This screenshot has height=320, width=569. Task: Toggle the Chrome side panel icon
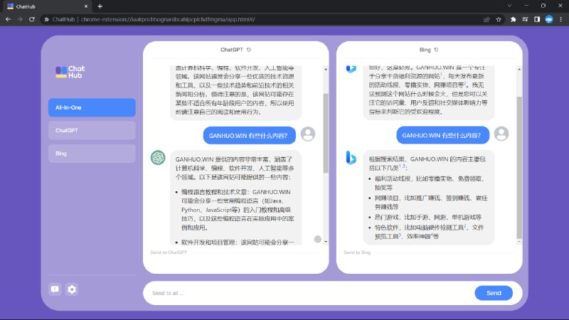tap(537, 20)
